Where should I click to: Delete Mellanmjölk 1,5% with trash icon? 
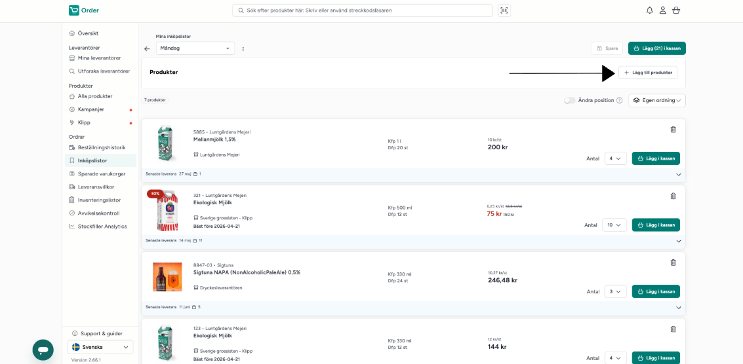(x=673, y=130)
